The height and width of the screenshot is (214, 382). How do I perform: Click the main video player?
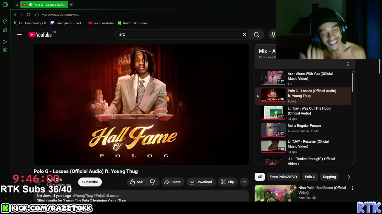pos(141,105)
